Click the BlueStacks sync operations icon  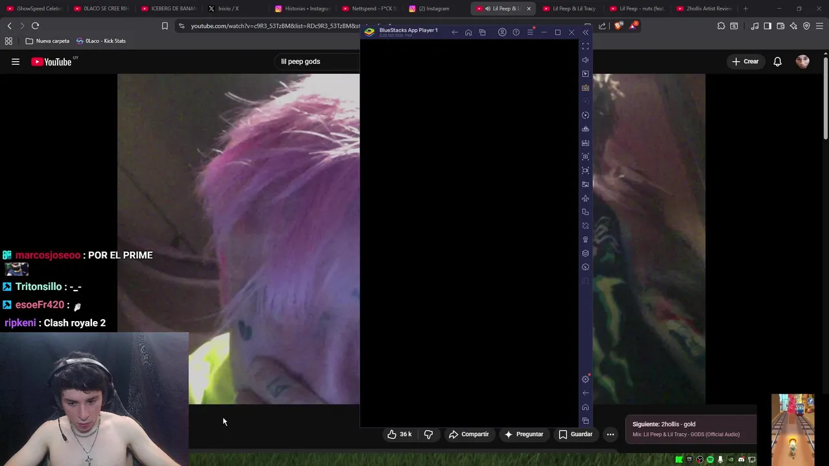coord(585,115)
